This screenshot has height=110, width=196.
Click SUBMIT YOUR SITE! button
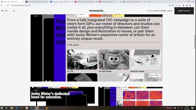coord(184,11)
